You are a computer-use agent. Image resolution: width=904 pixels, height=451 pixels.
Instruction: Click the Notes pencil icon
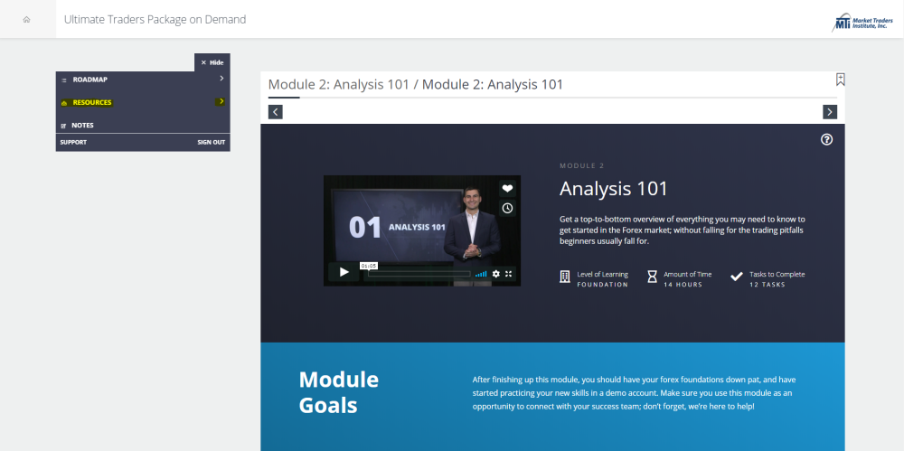pos(63,126)
